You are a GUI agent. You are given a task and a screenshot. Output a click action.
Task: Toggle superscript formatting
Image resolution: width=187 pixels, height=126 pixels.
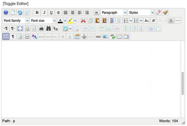click(x=154, y=20)
